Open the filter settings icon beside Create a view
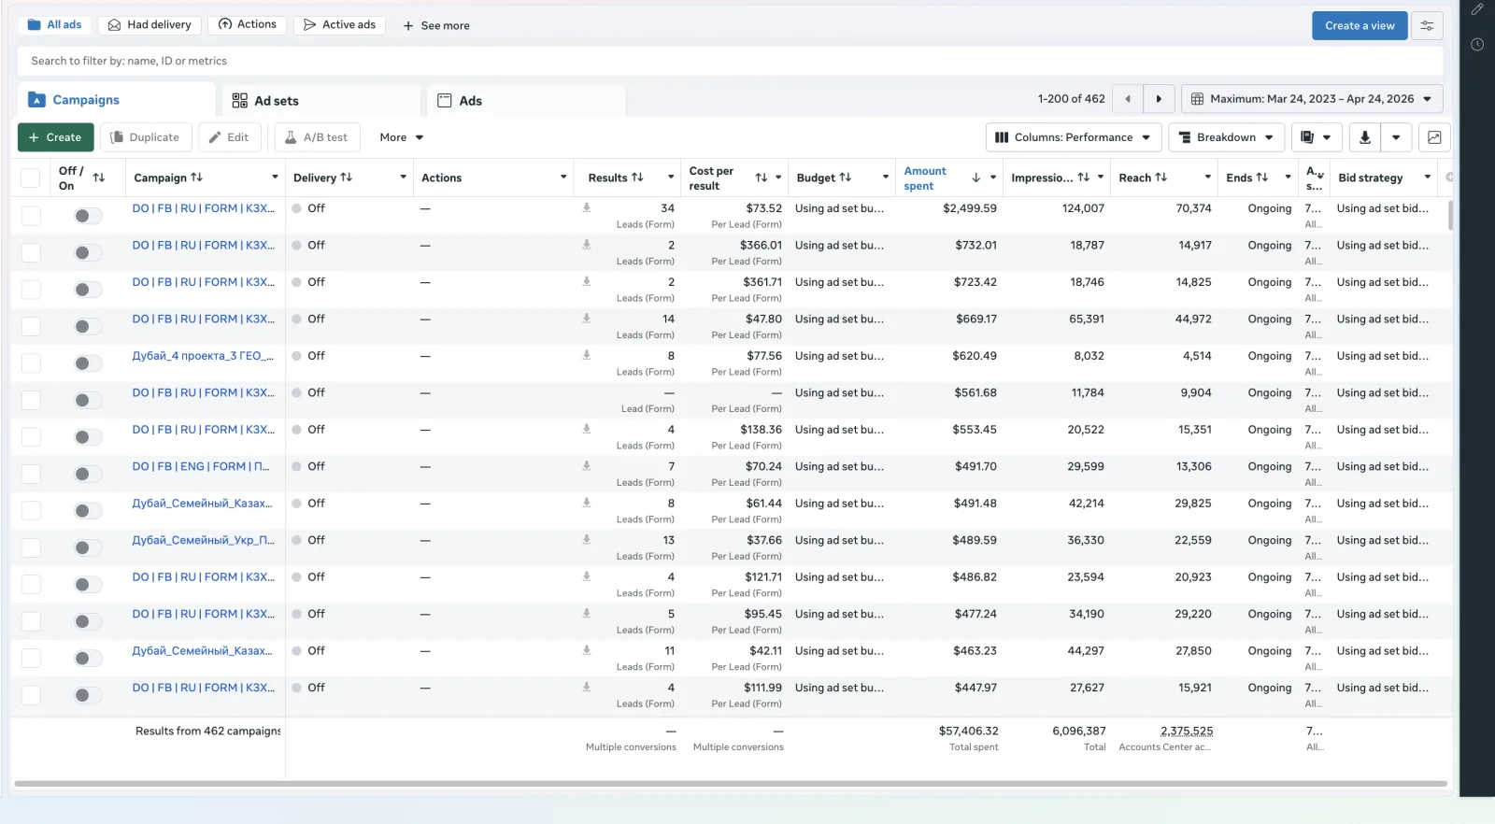Screen dimensions: 1495x824 click(1427, 25)
